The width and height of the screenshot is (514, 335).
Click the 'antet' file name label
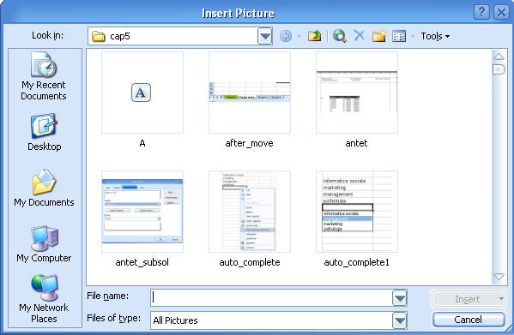(356, 143)
